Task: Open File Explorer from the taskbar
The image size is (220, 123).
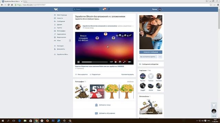Action: click(25, 121)
